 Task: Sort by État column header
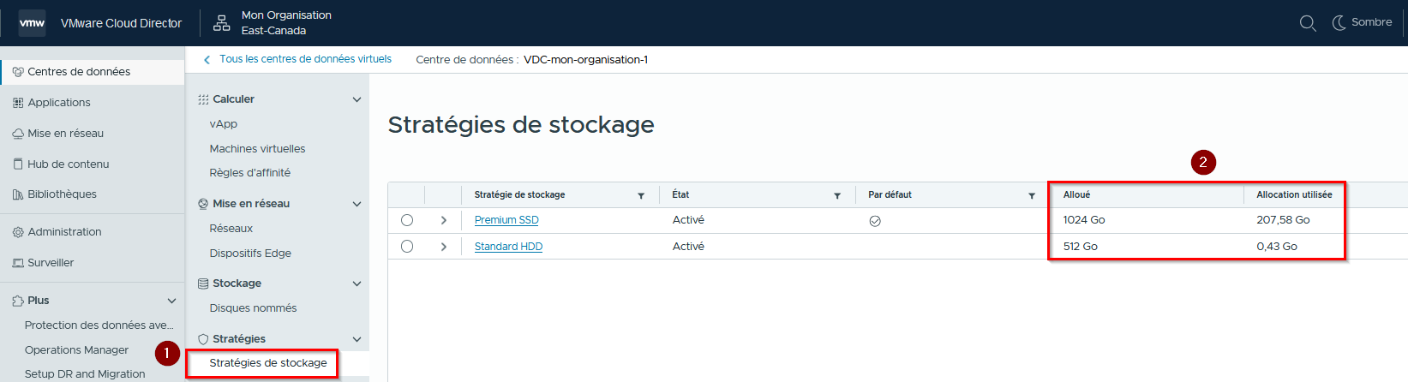pyautogui.click(x=680, y=195)
